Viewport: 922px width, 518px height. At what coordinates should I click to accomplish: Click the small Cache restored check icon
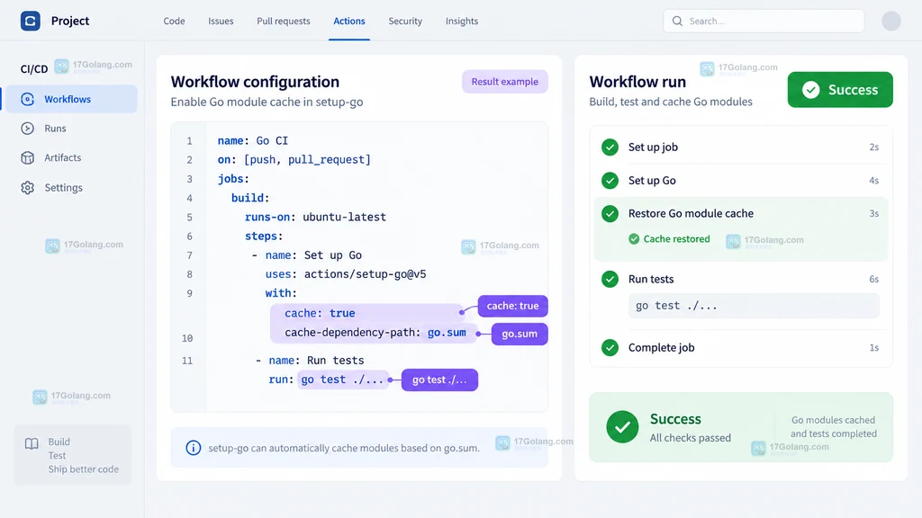coord(634,239)
